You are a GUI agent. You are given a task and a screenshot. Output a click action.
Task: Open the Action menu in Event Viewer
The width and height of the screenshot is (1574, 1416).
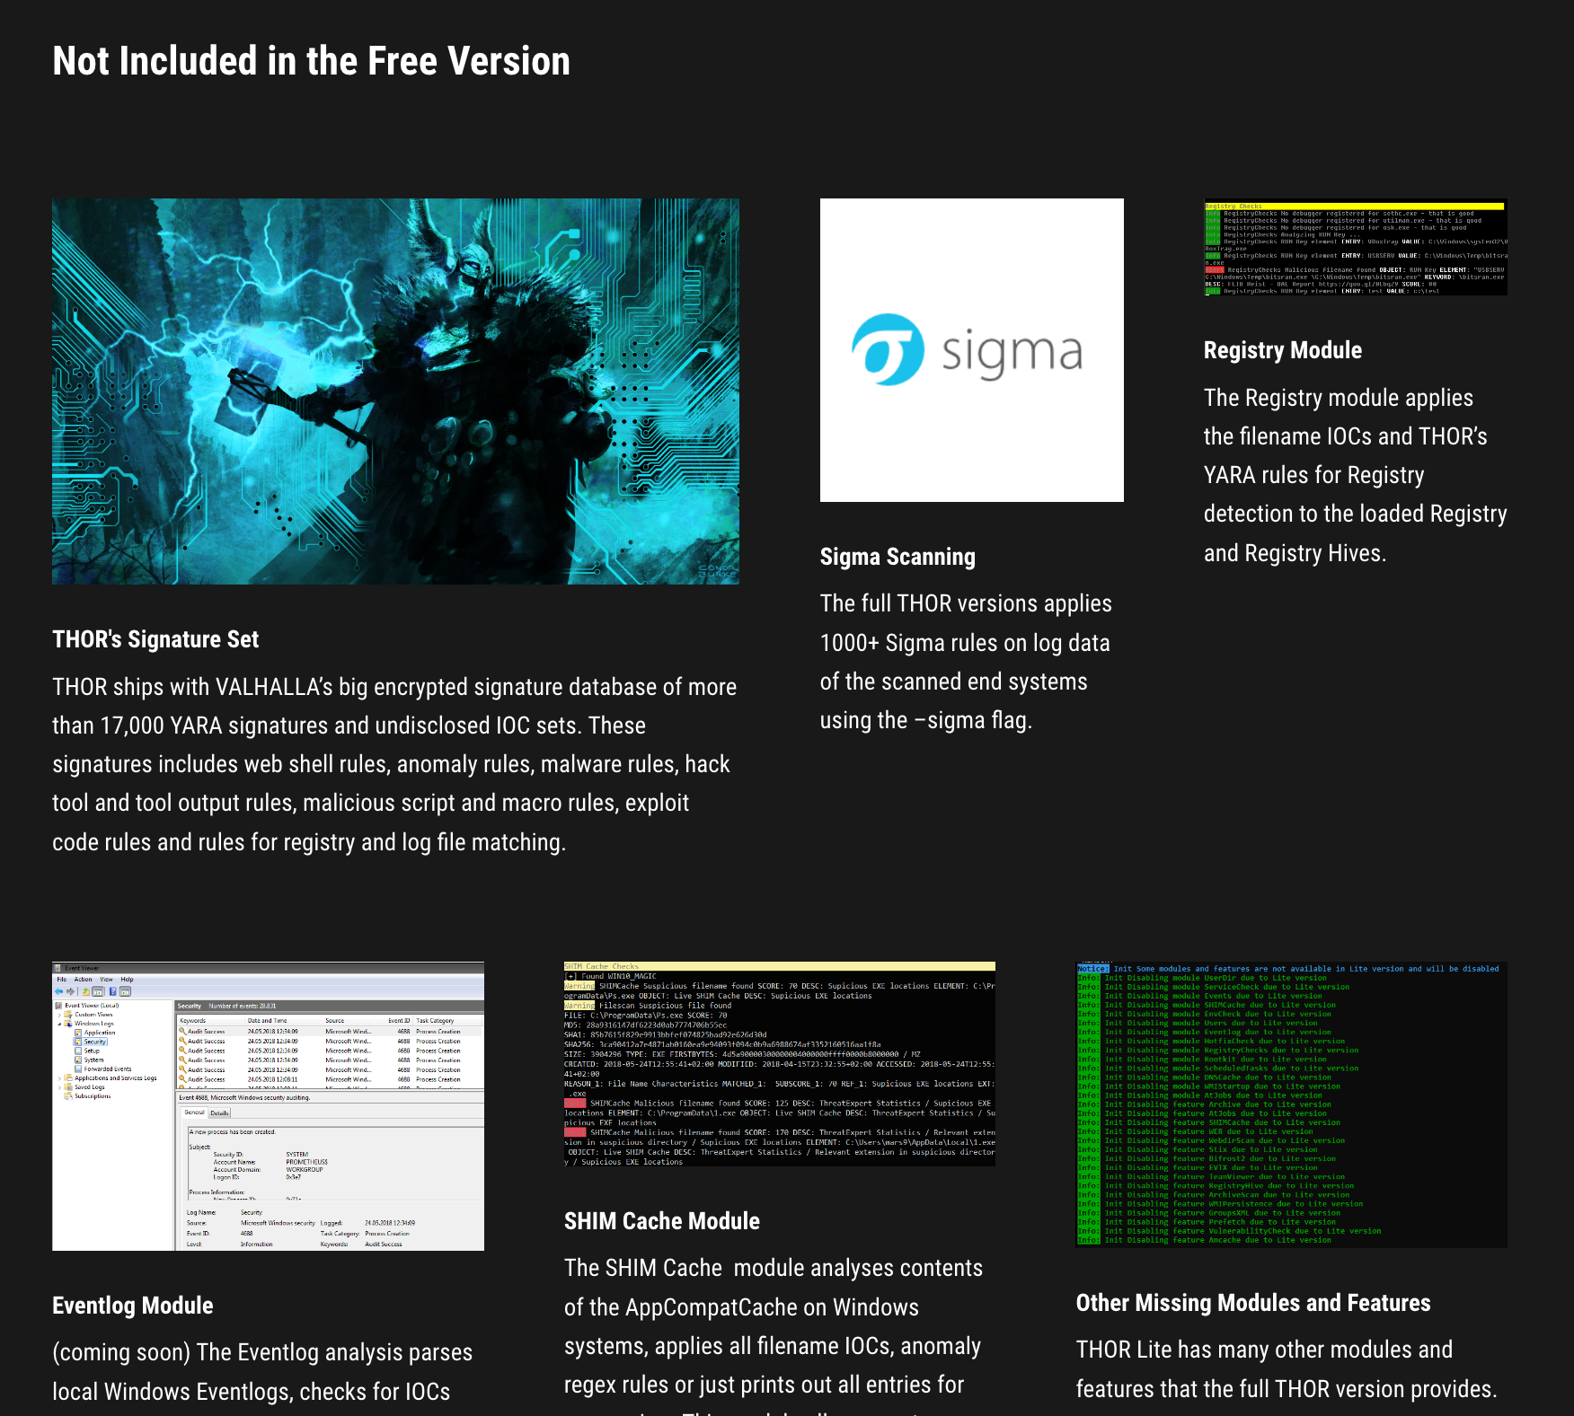coord(83,980)
